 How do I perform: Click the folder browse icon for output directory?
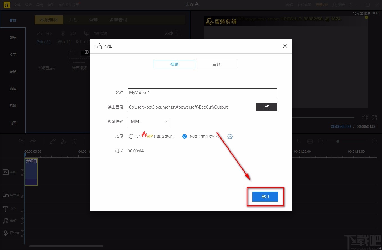click(267, 107)
